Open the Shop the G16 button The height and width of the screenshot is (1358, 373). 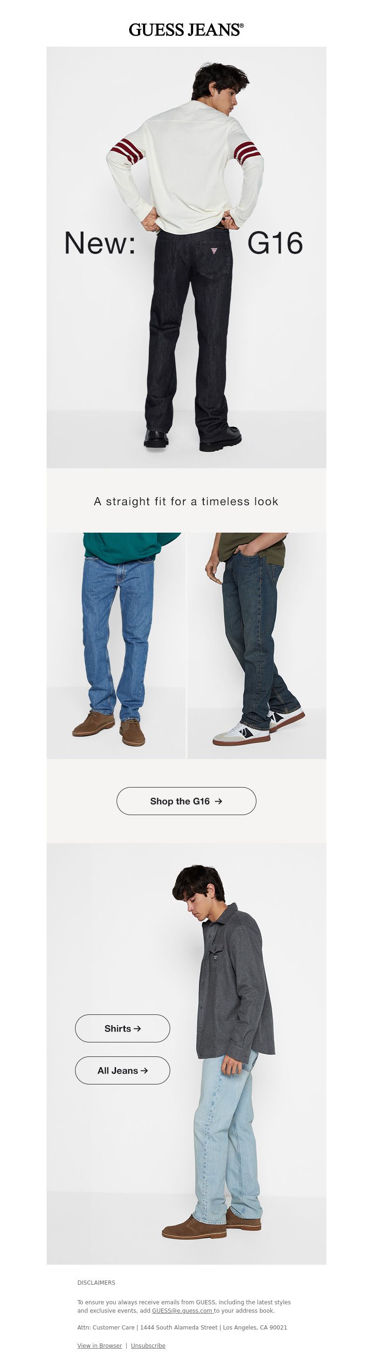[x=186, y=801]
